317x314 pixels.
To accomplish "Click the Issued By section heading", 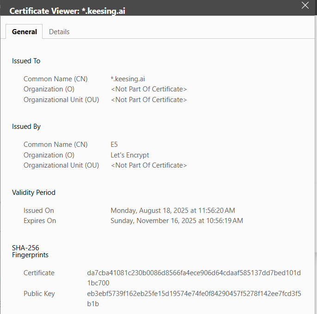I will point(26,127).
